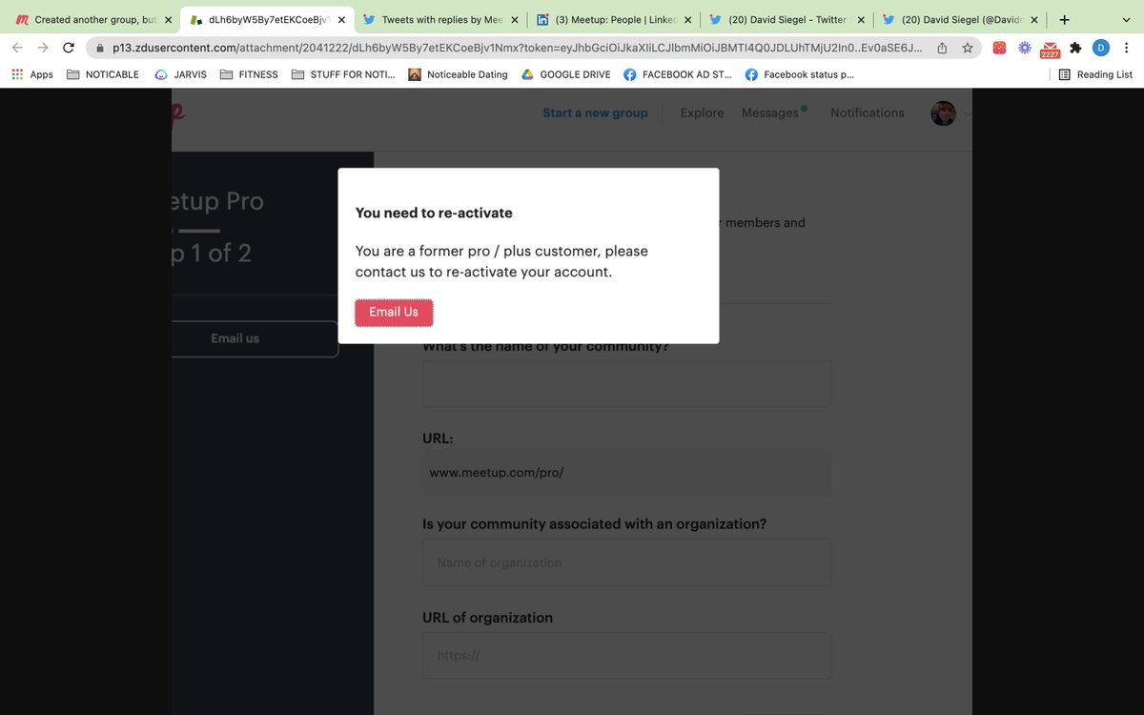
Task: Close the Tweets with replies tab
Action: [515, 19]
